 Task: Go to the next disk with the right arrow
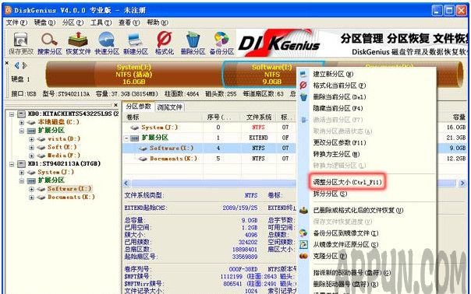click(x=25, y=65)
